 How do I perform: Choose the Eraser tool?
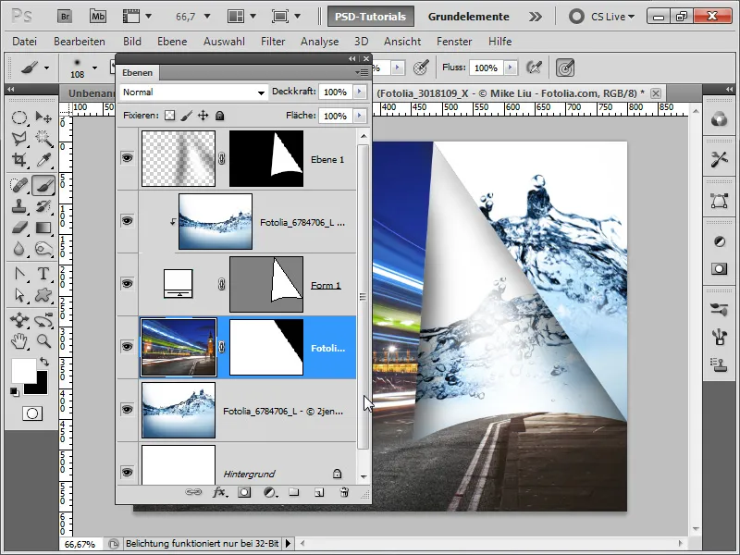click(19, 228)
